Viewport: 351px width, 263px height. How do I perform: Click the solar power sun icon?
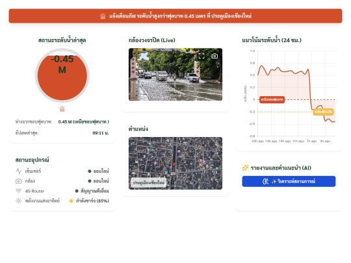pos(19,201)
